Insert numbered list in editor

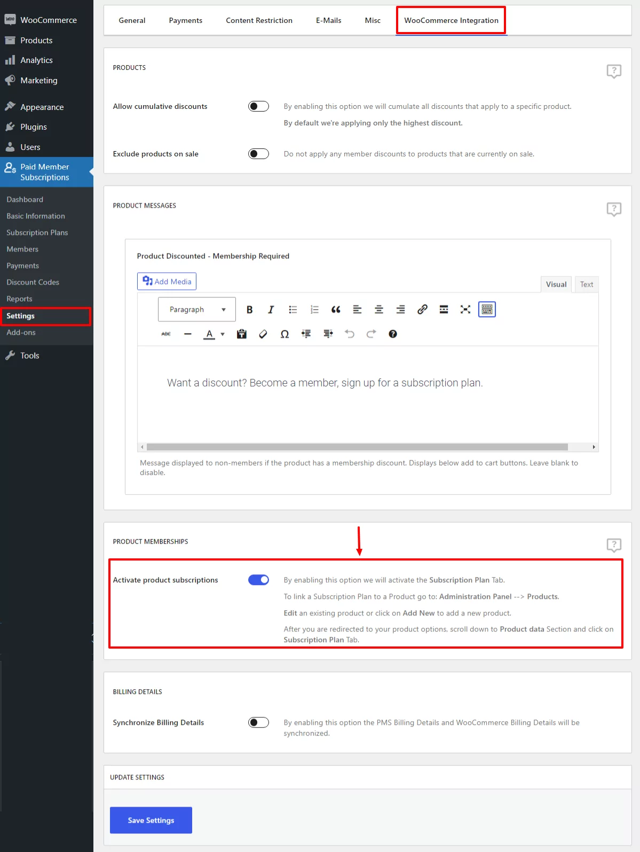(314, 310)
